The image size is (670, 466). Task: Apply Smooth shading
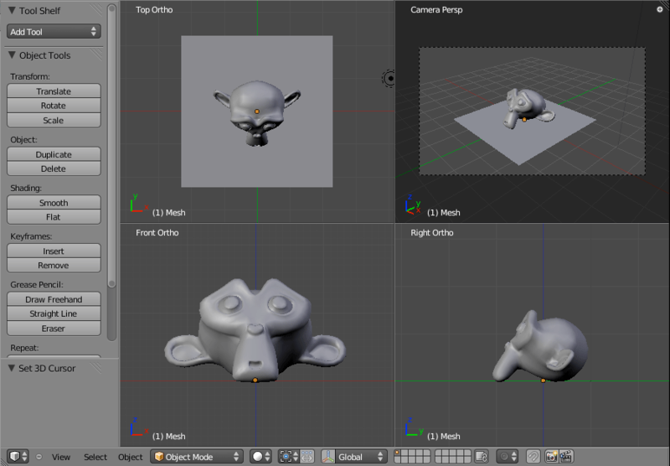pyautogui.click(x=54, y=203)
